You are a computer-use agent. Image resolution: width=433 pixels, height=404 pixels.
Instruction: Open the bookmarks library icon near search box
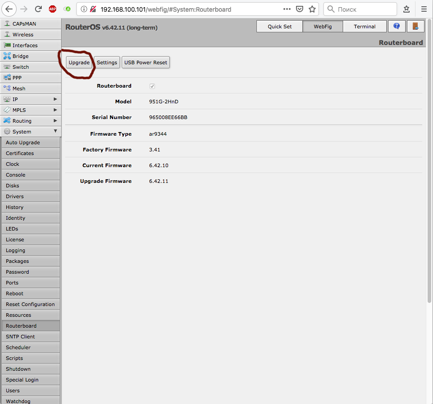point(406,9)
